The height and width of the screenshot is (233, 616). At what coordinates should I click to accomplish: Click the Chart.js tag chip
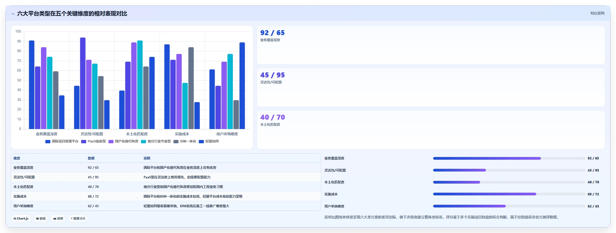tap(21, 218)
